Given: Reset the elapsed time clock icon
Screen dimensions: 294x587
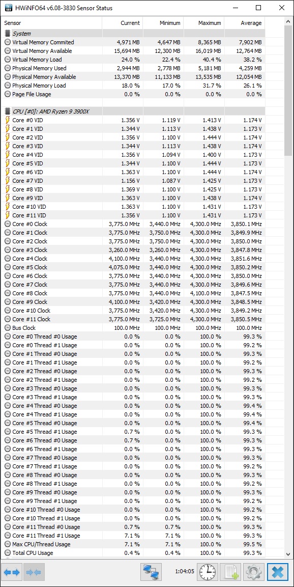Looking at the screenshot, I should [208, 572].
